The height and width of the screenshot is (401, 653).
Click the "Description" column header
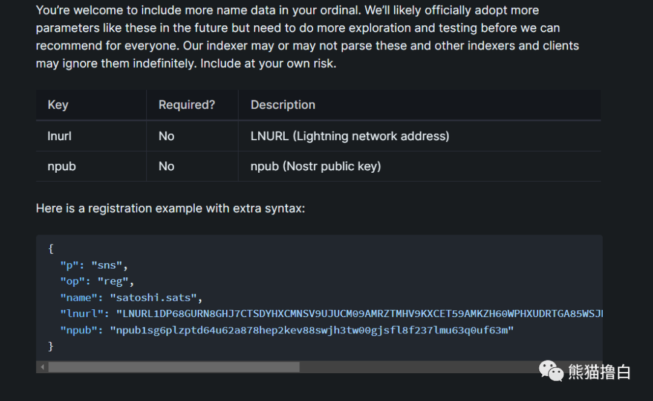click(x=283, y=105)
